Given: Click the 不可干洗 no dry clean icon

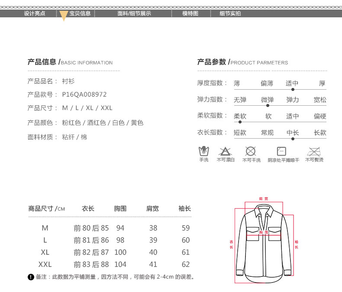Looking at the screenshot, I should click(x=251, y=151).
